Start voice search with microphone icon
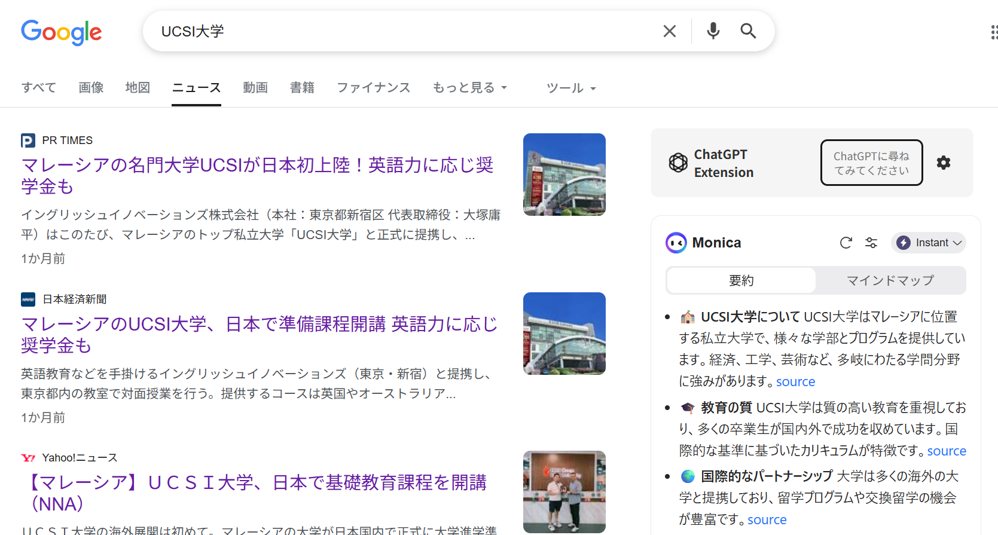The image size is (998, 535). (x=713, y=30)
